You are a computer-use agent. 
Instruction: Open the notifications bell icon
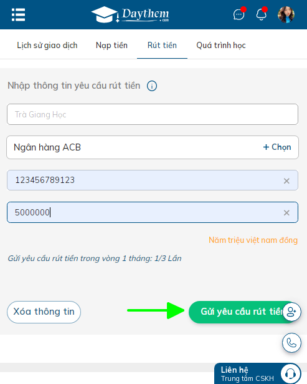[x=261, y=14]
